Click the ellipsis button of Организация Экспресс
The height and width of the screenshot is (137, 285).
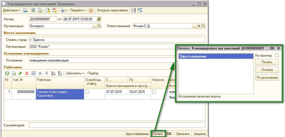[95, 26]
